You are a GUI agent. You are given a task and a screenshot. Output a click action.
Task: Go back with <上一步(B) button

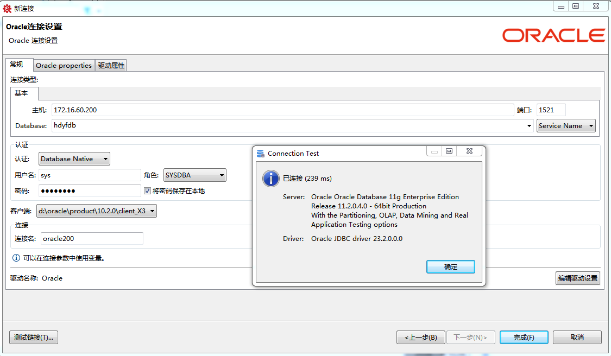(421, 338)
